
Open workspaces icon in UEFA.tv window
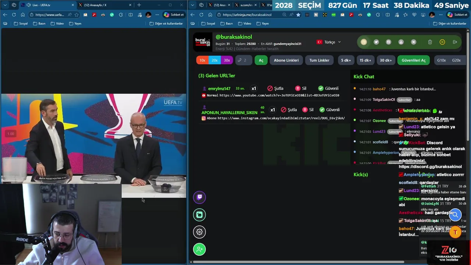14,5
